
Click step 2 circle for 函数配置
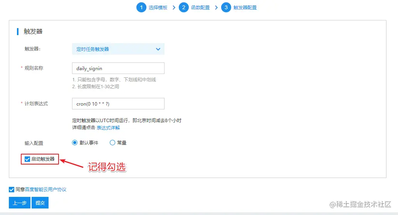184,7
